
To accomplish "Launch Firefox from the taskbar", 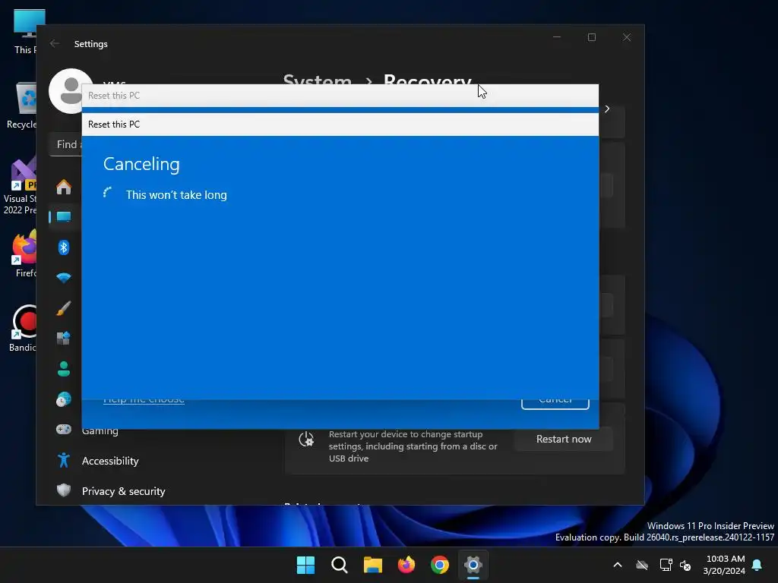I will [406, 565].
